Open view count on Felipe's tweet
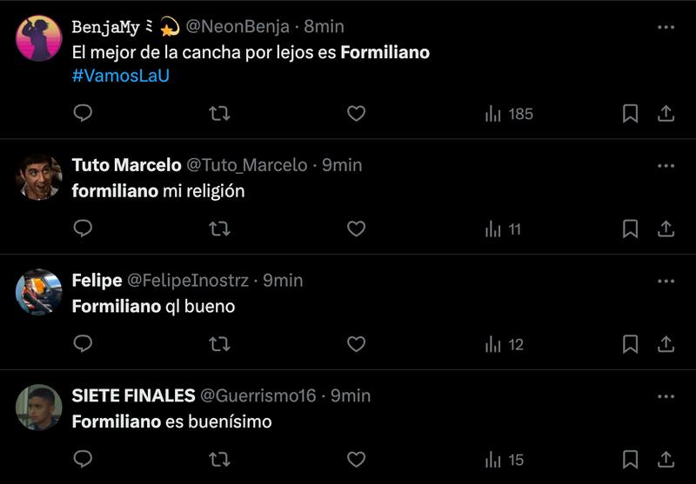Image resolution: width=696 pixels, height=484 pixels. coord(505,344)
